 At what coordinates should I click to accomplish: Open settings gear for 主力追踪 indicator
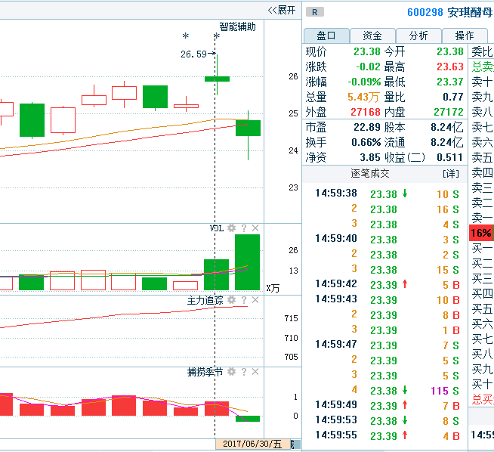click(x=232, y=301)
